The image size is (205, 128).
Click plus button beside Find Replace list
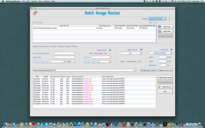click(69, 61)
